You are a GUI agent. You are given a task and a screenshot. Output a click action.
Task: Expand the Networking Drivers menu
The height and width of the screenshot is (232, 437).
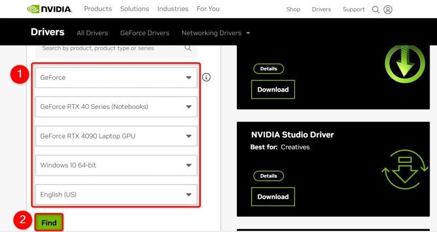pyautogui.click(x=216, y=33)
